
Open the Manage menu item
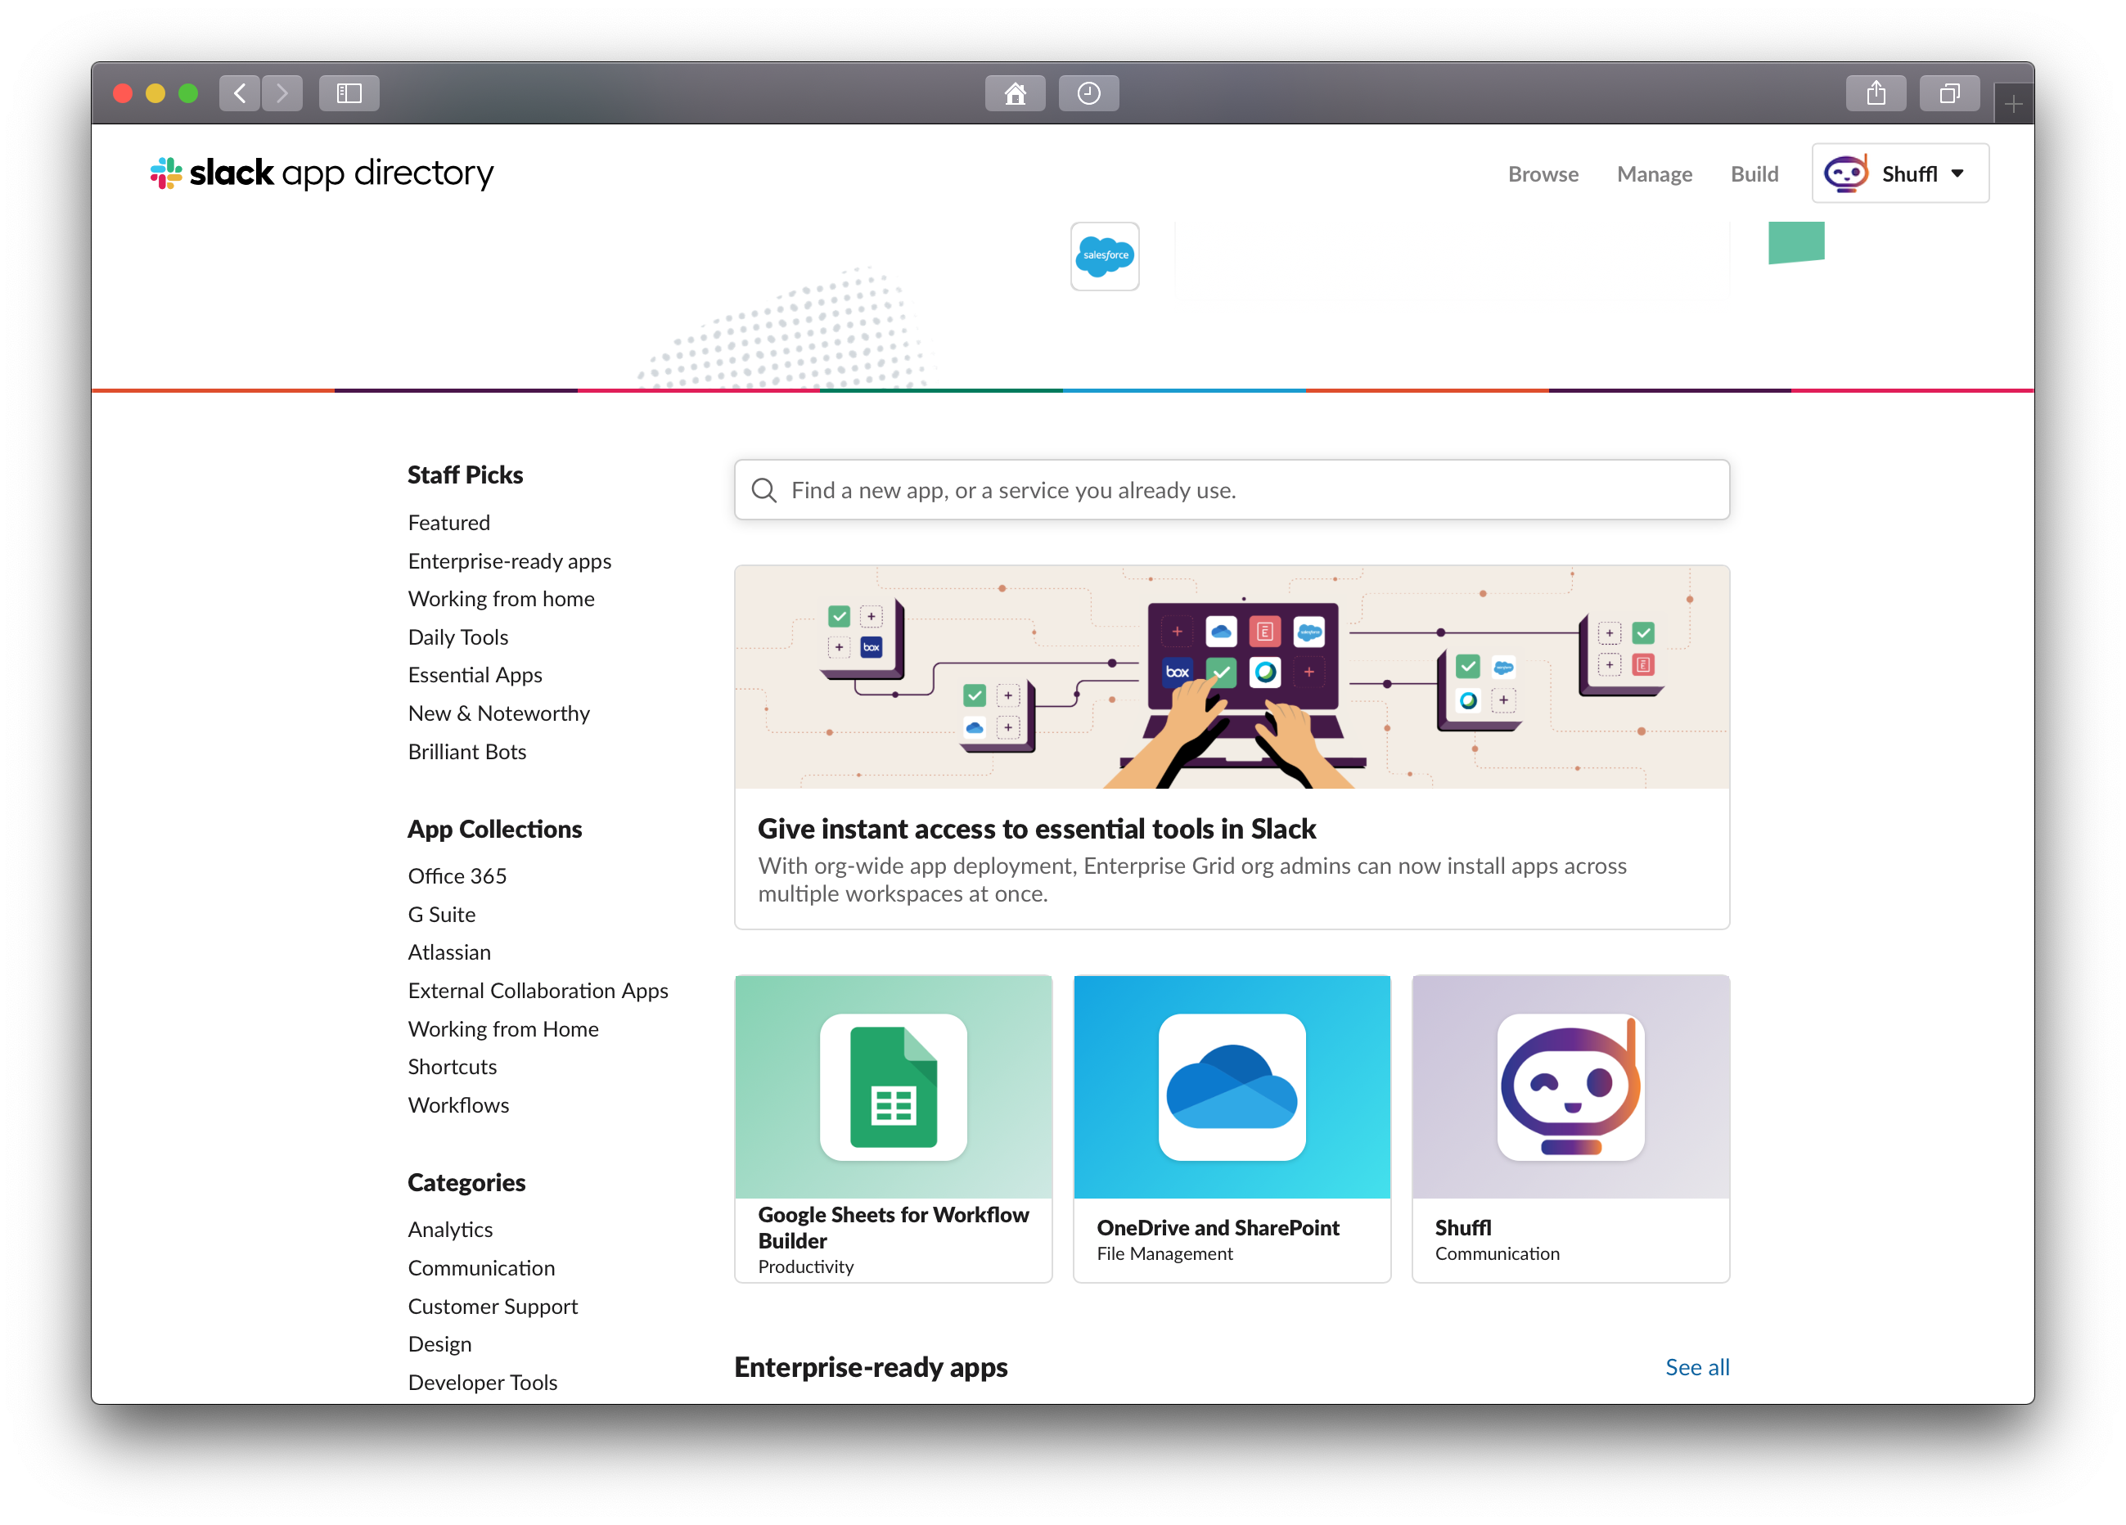tap(1654, 174)
